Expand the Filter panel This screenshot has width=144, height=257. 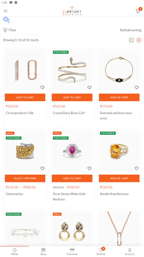(10, 30)
